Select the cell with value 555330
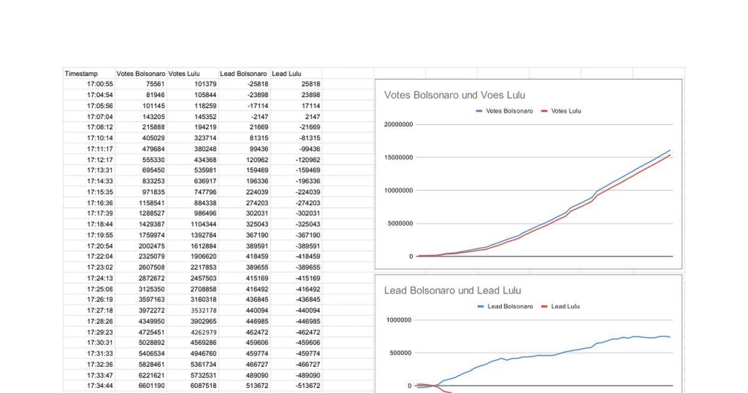748x393 pixels. [141, 160]
